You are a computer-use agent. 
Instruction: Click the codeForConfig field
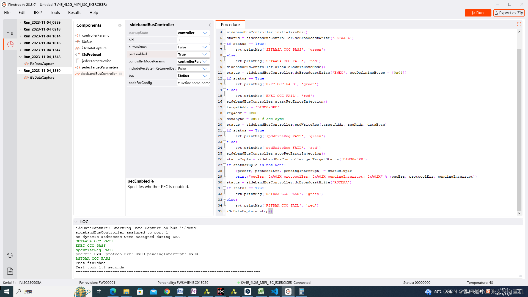(193, 83)
